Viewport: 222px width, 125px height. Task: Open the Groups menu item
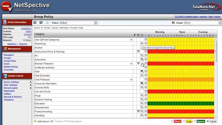click(7, 58)
